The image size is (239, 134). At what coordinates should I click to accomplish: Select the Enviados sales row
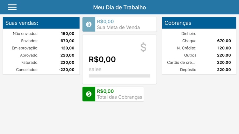[41, 41]
